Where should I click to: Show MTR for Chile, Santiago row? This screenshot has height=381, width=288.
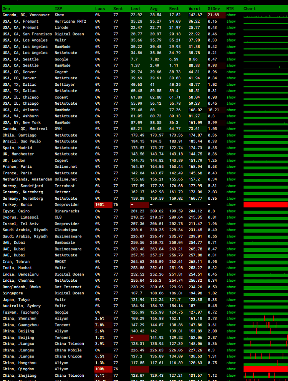231,135
